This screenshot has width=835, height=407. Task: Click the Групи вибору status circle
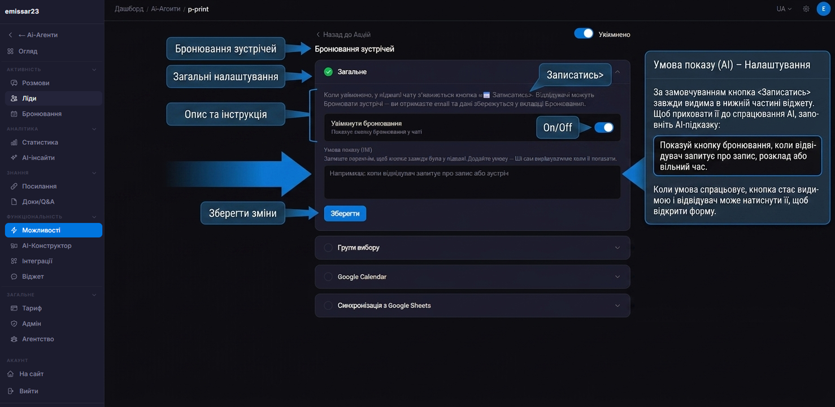[x=328, y=248]
